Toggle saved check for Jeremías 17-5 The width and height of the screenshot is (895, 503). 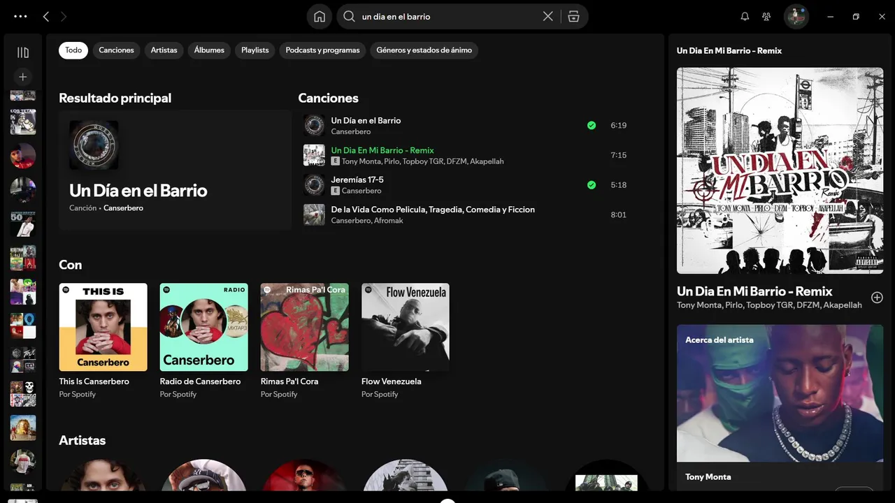click(592, 185)
